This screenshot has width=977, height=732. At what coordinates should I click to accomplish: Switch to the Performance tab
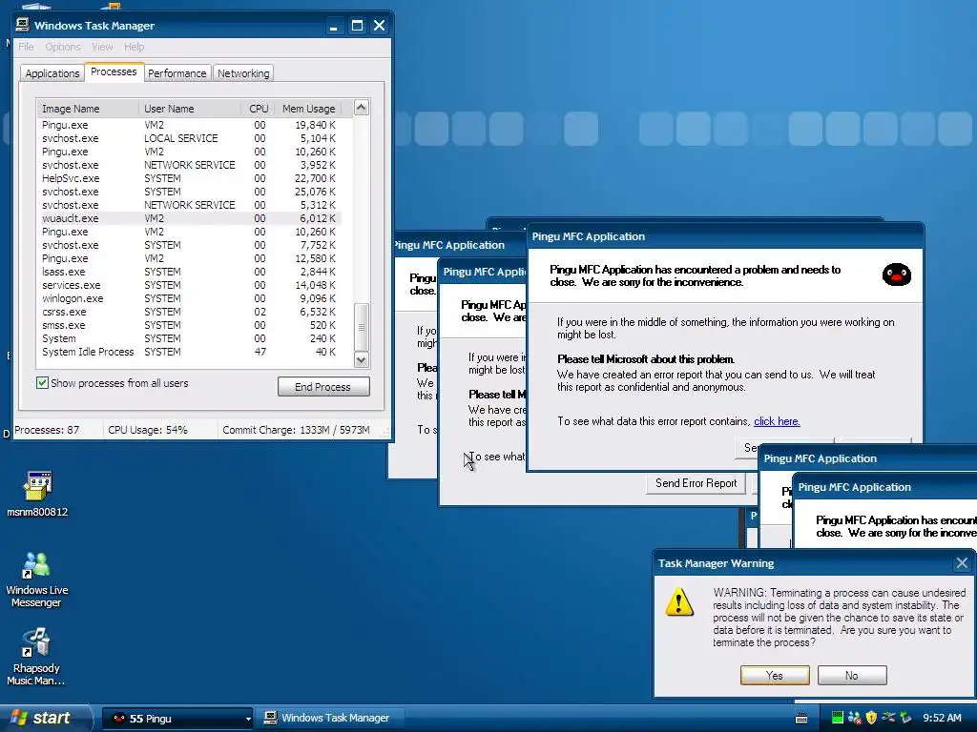click(x=177, y=73)
